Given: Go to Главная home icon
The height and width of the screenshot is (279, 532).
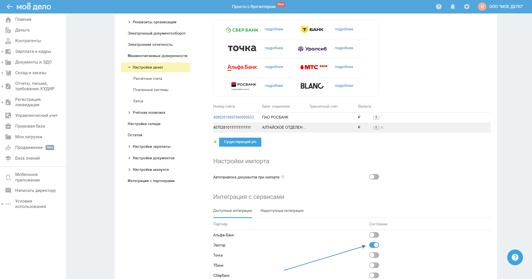Looking at the screenshot, I should click(8, 19).
